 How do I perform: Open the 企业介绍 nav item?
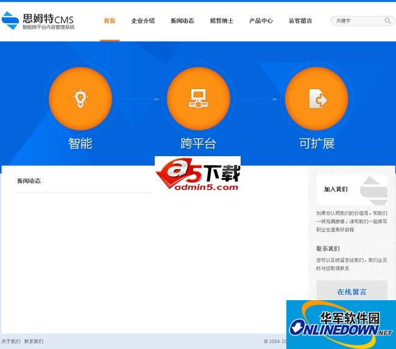pyautogui.click(x=143, y=21)
